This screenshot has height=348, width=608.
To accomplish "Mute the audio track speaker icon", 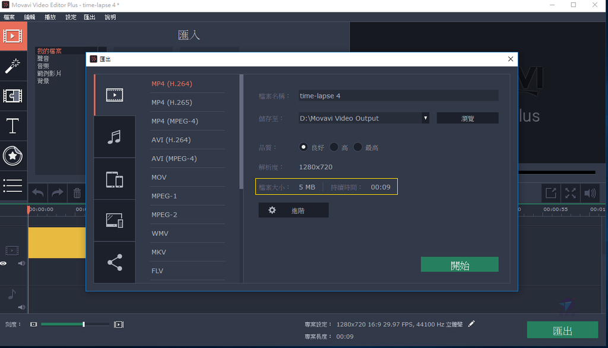I will (22, 307).
